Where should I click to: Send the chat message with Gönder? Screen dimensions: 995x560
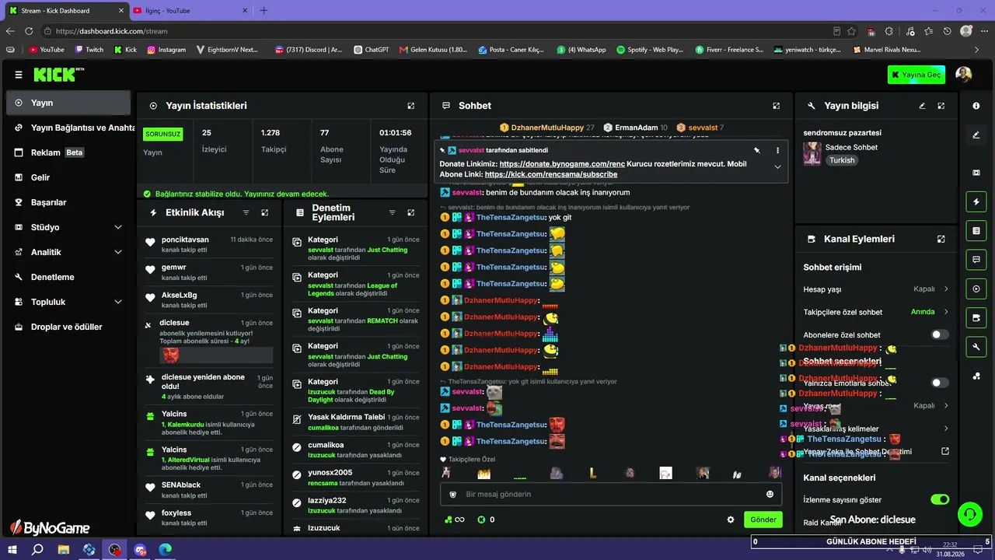tap(763, 520)
